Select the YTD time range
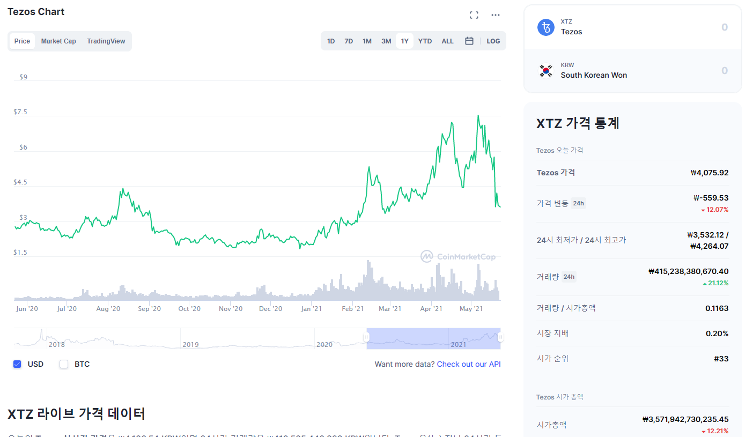This screenshot has width=753, height=437. coord(425,41)
